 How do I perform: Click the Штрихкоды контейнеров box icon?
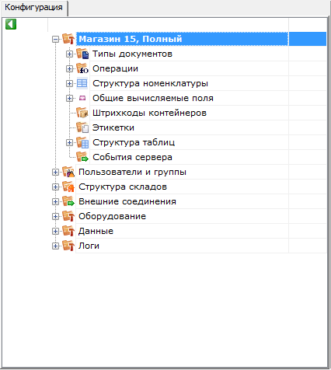pos(82,113)
